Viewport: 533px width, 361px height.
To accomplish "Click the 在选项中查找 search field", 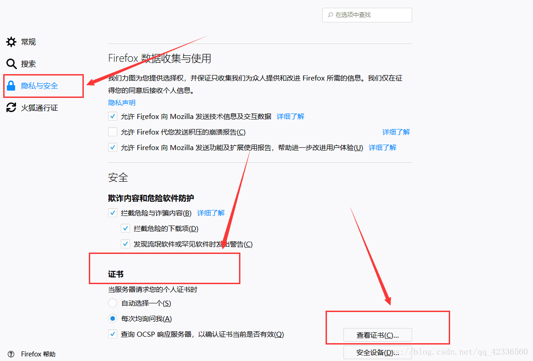I will [367, 15].
